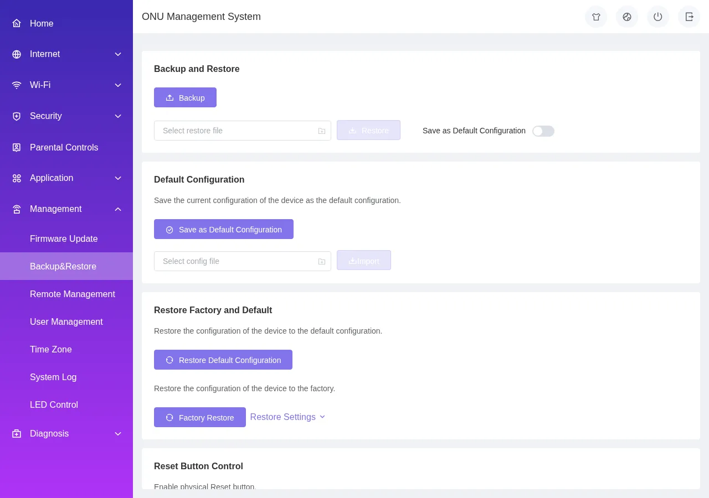The width and height of the screenshot is (709, 498).
Task: Expand the Diagnosis menu chevron
Action: coord(118,434)
